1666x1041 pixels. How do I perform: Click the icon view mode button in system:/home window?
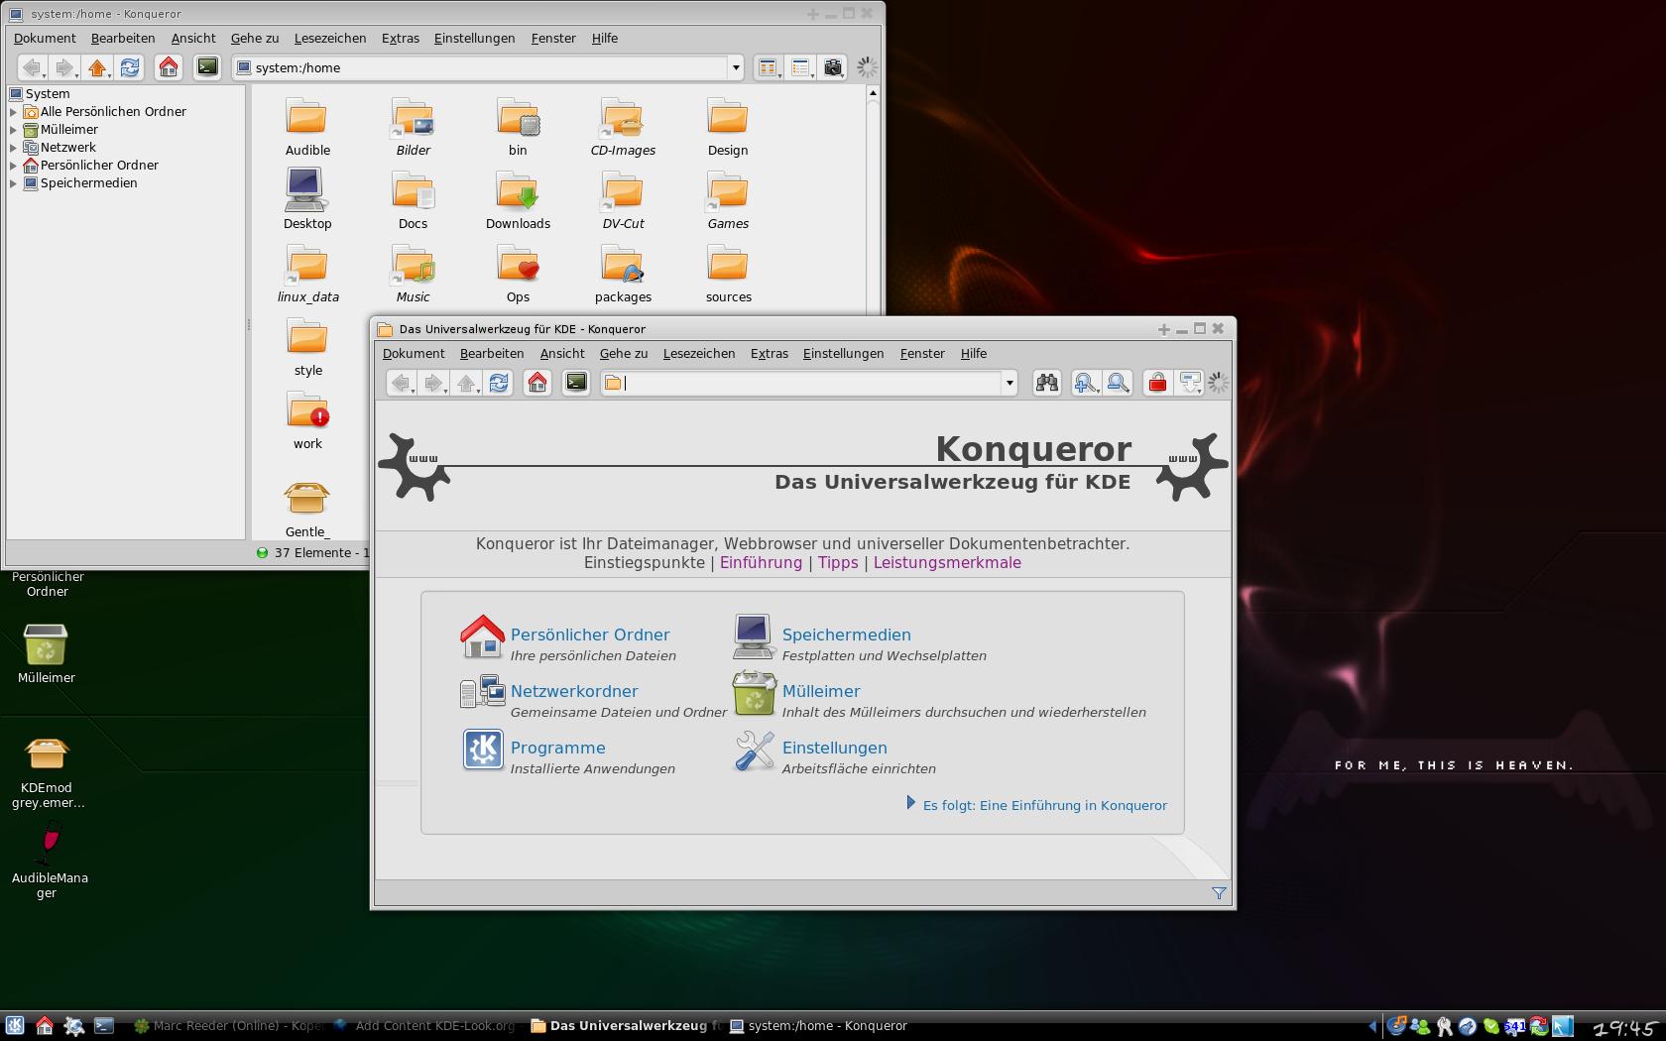tap(768, 67)
